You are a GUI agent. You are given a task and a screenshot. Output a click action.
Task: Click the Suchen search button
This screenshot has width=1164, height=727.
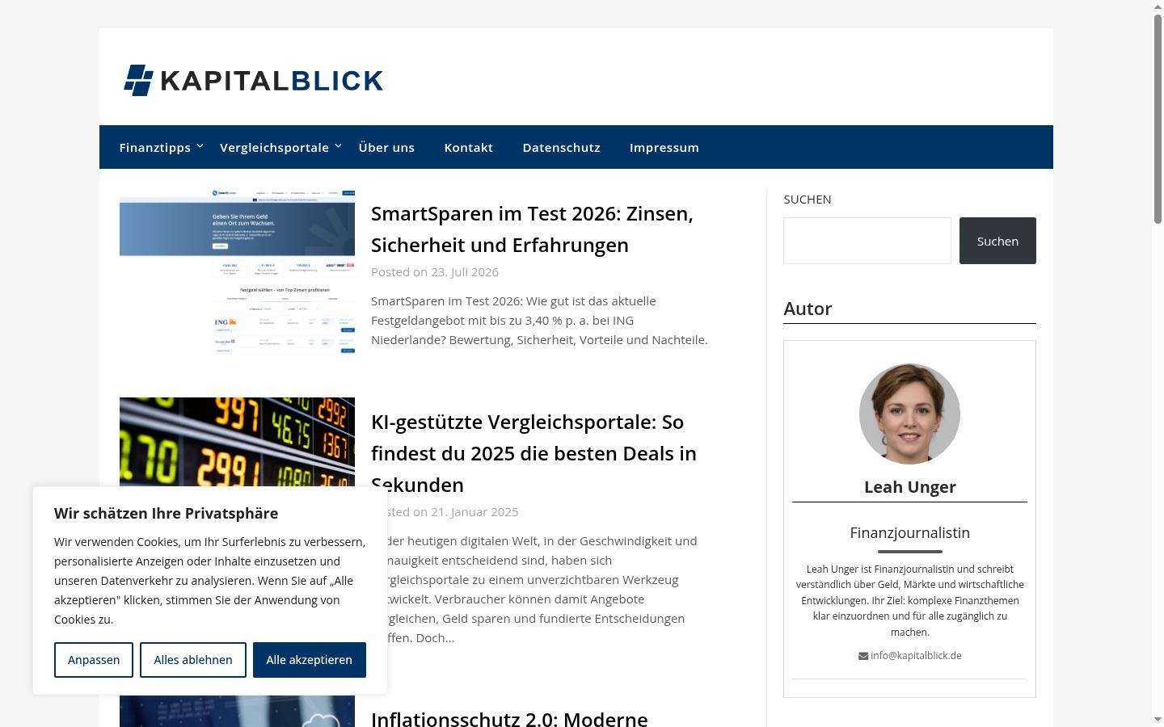coord(997,241)
